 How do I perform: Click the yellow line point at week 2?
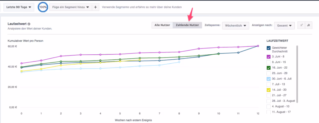pos(61,65)
